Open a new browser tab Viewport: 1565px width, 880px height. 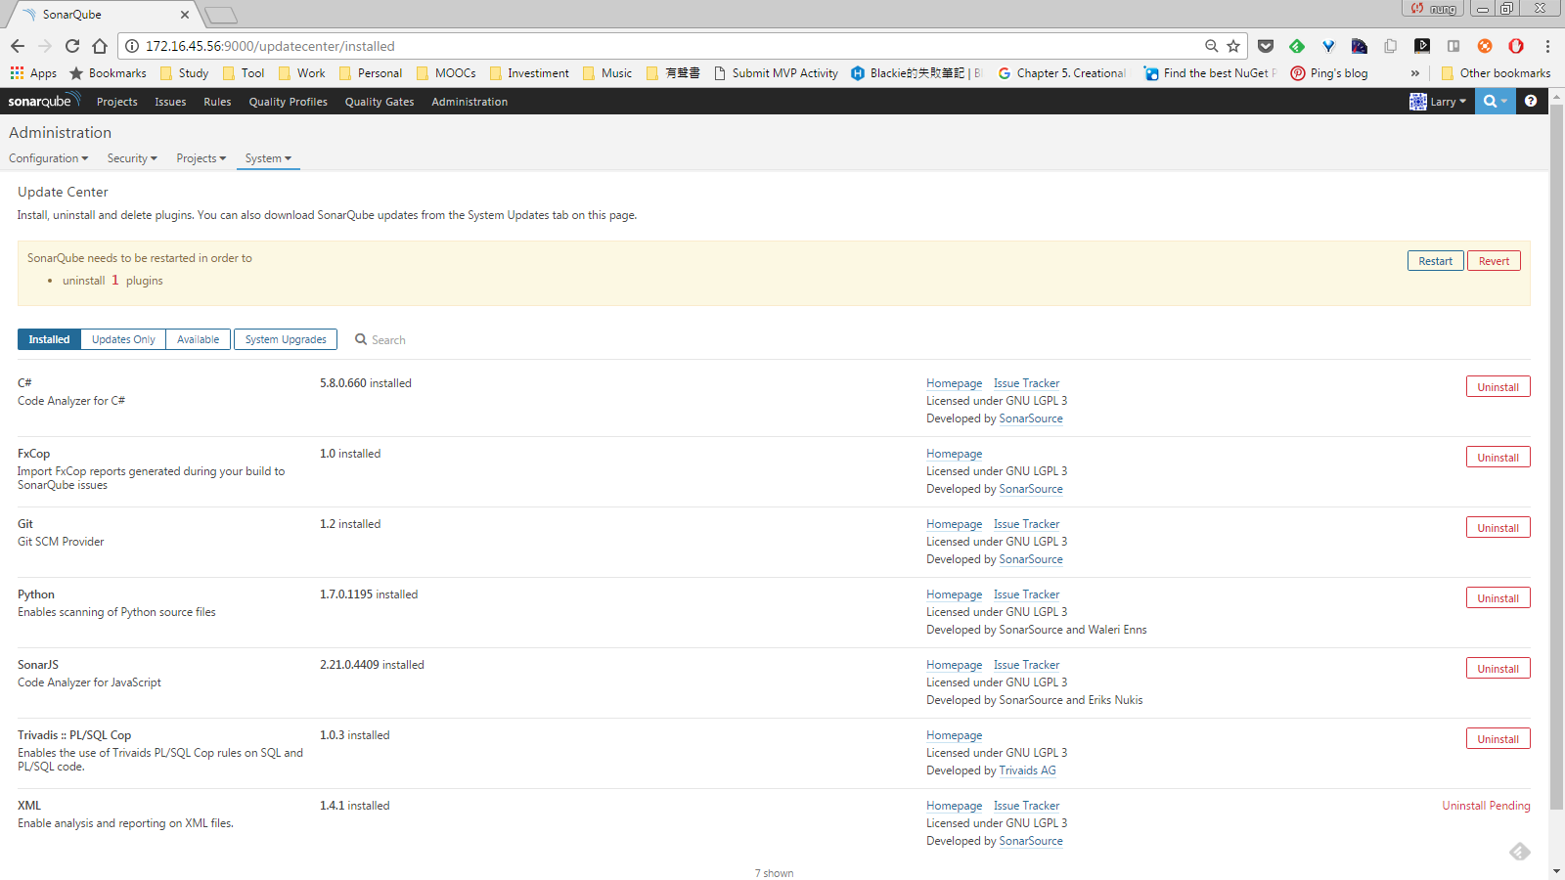click(221, 15)
